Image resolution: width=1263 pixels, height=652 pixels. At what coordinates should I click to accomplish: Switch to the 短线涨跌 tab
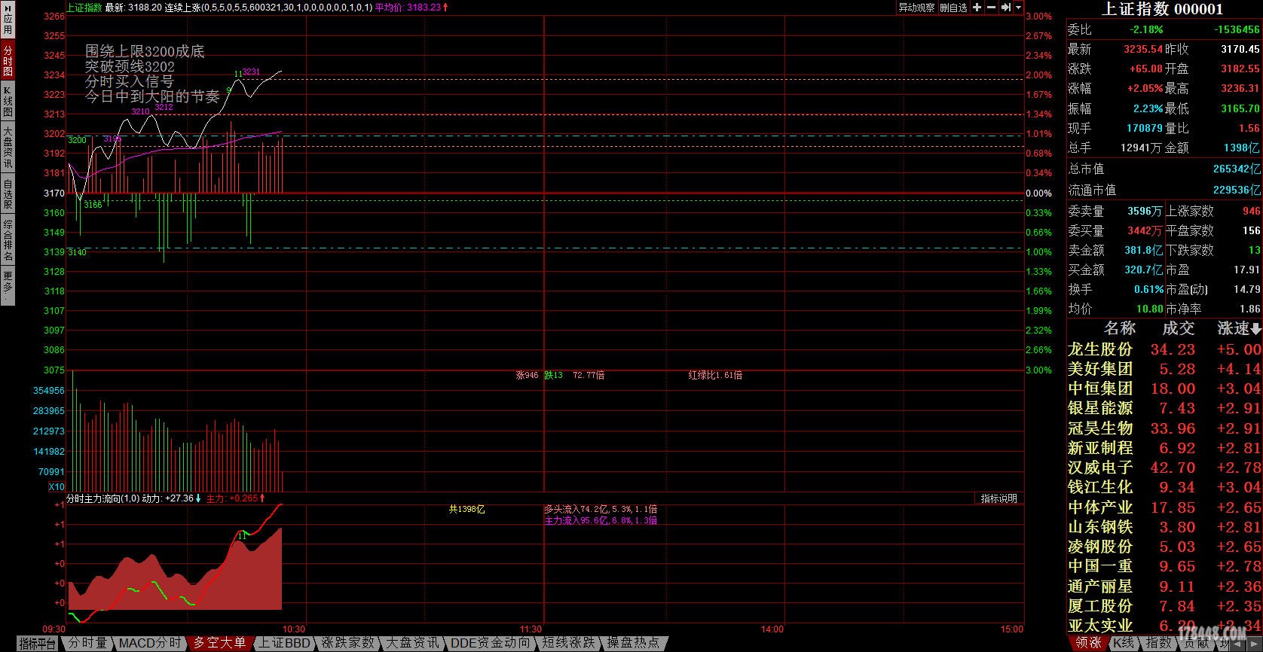coord(569,643)
